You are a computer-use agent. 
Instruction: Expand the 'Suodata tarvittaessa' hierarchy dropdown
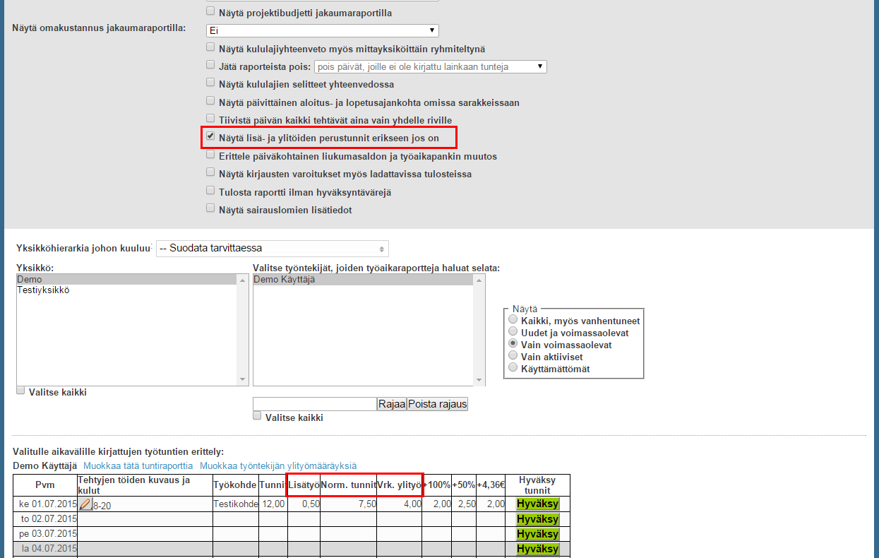click(272, 249)
